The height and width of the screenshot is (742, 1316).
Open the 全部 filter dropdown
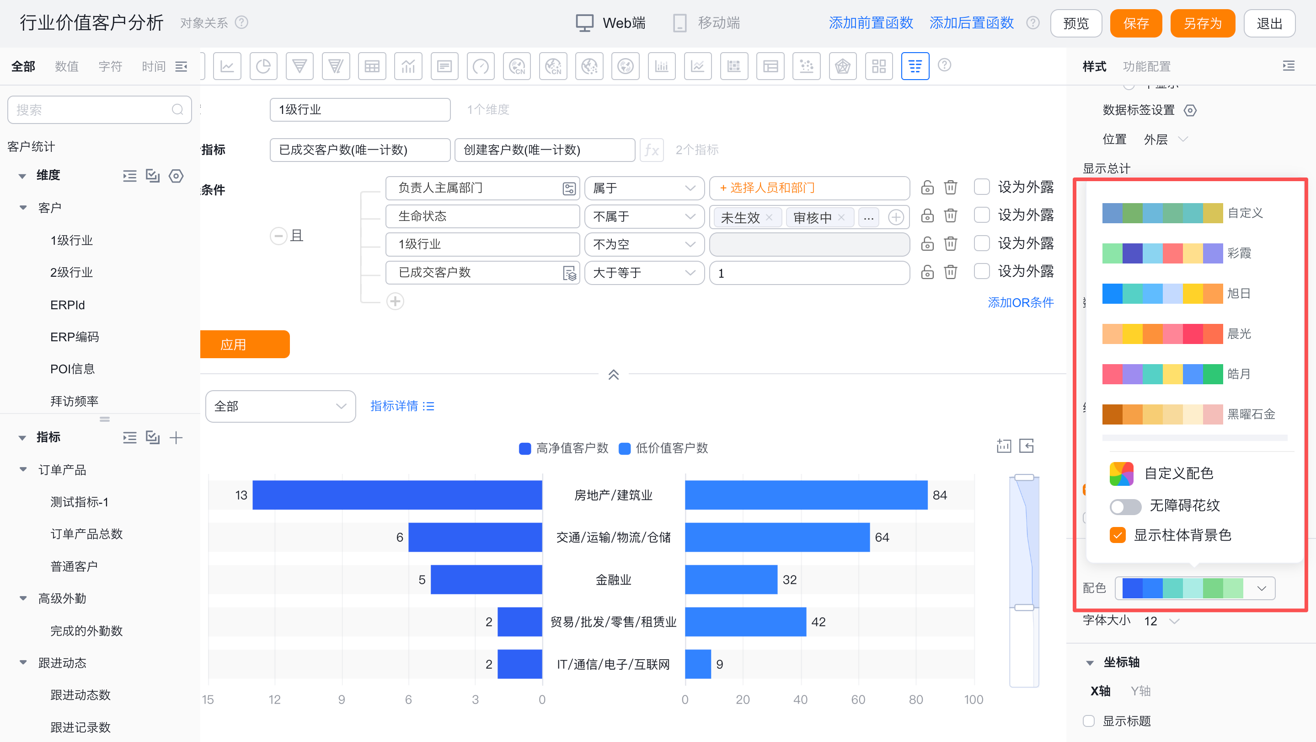click(x=280, y=406)
